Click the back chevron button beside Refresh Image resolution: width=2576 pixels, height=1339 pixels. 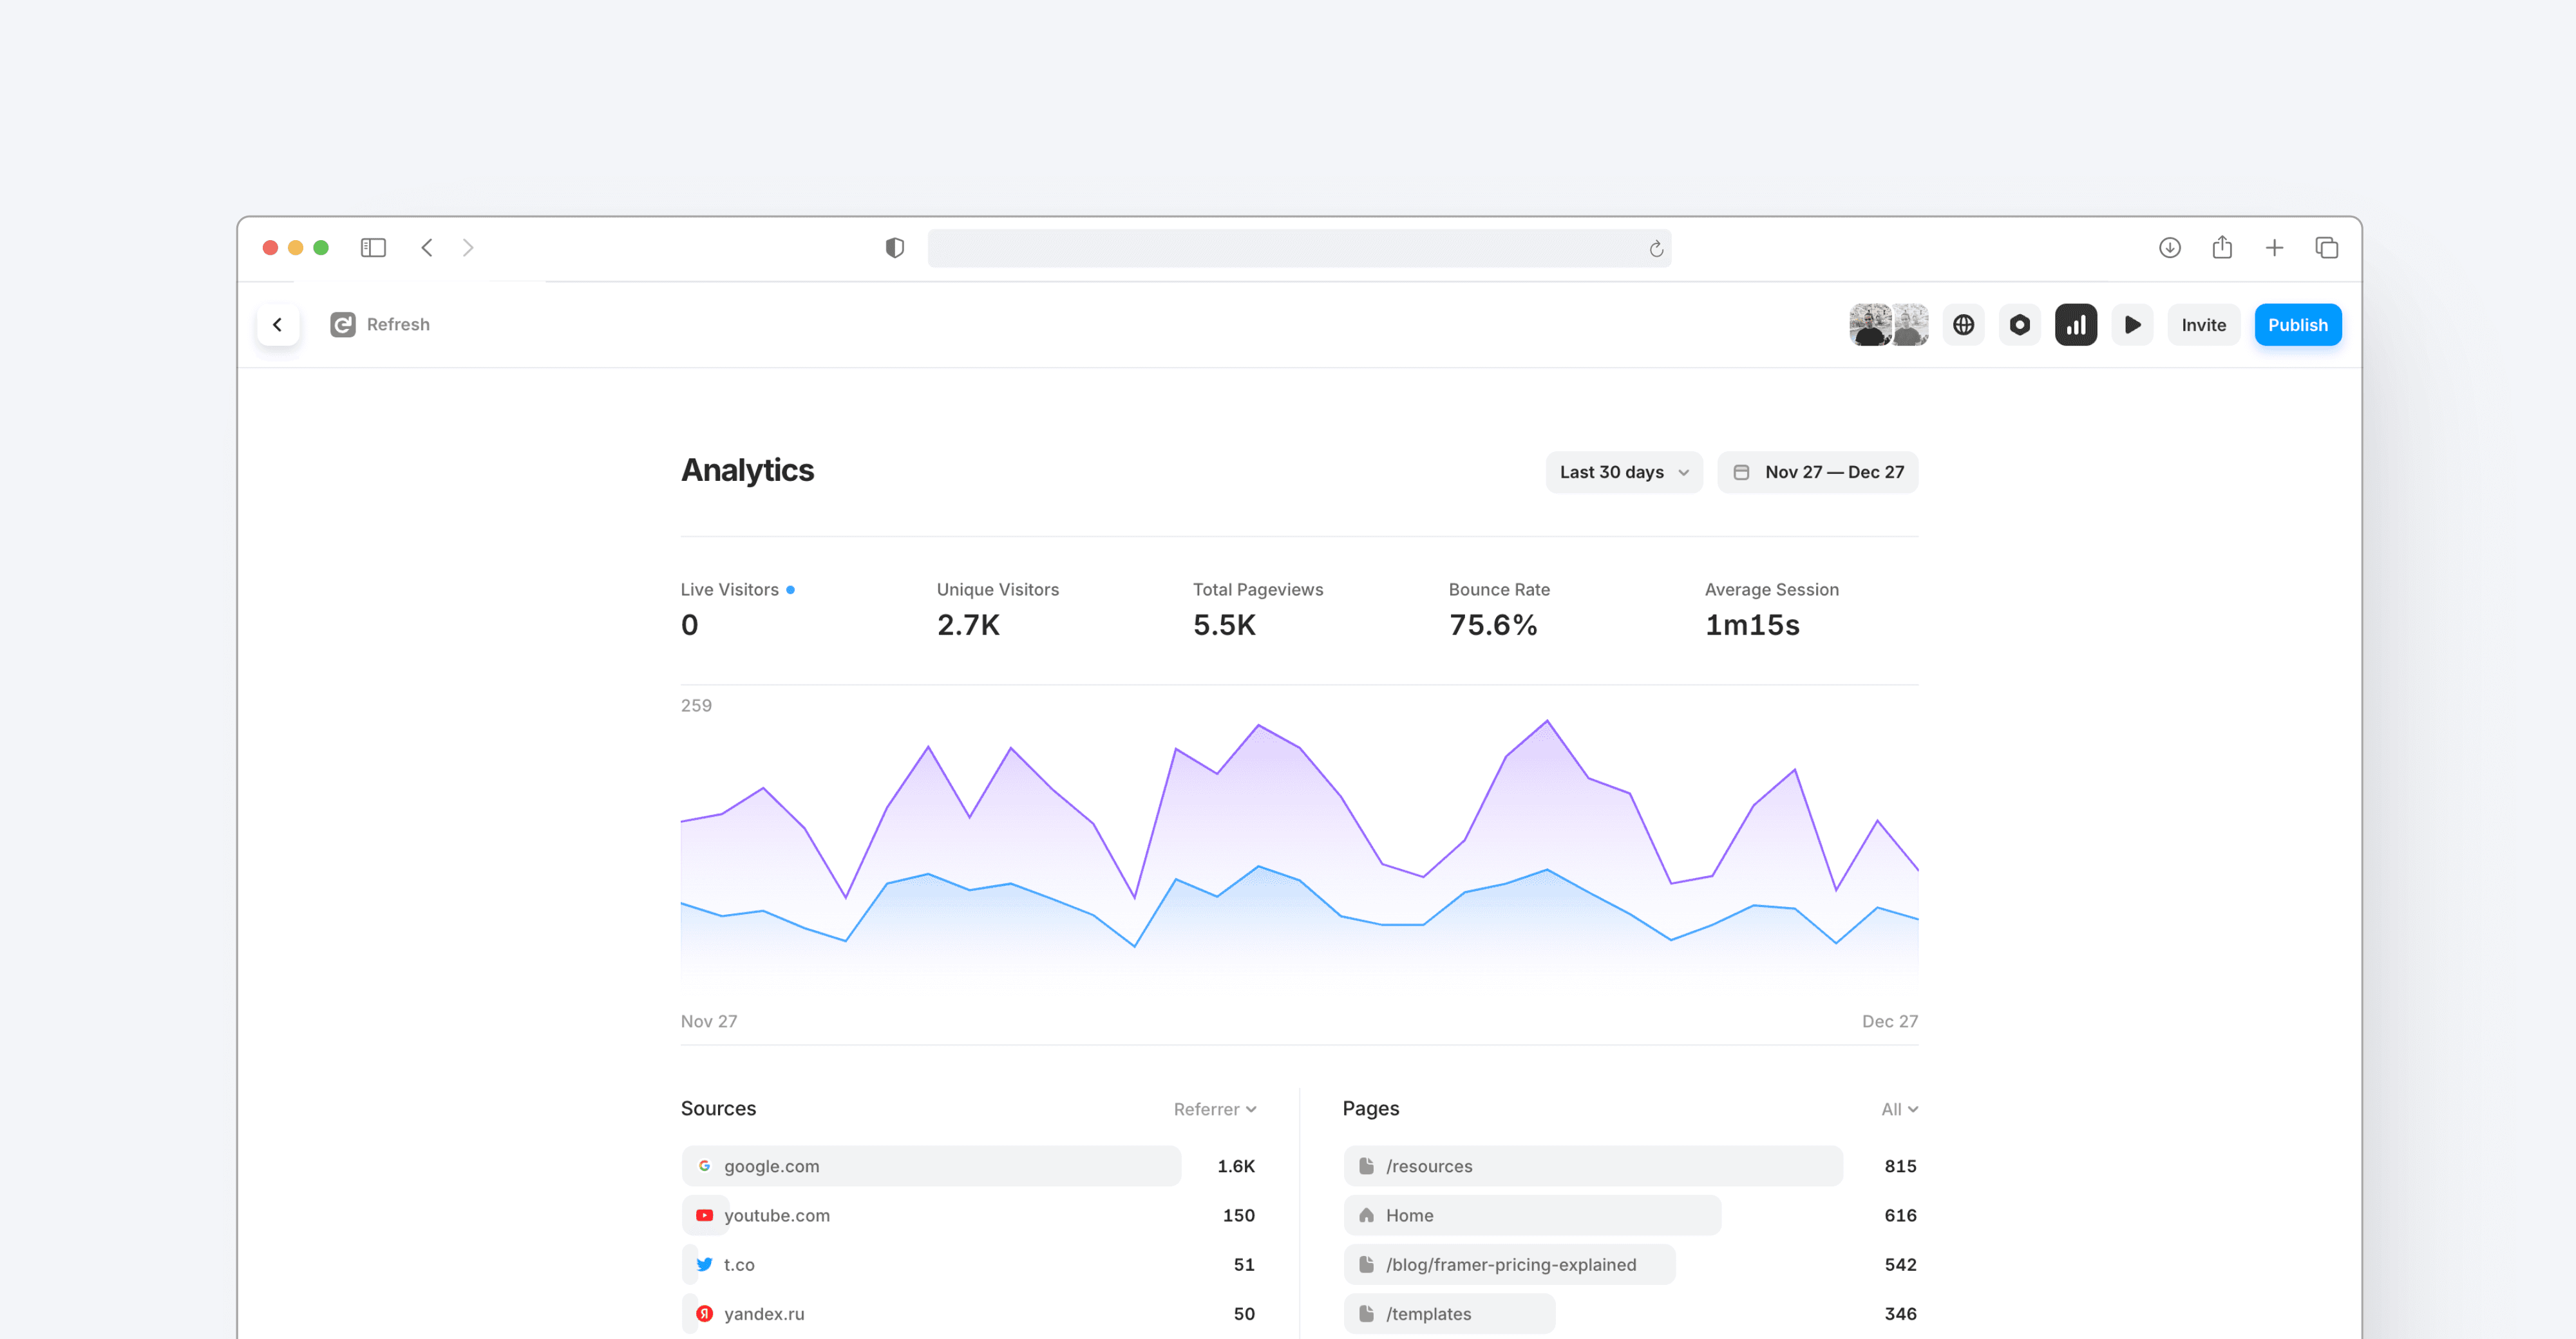click(278, 324)
